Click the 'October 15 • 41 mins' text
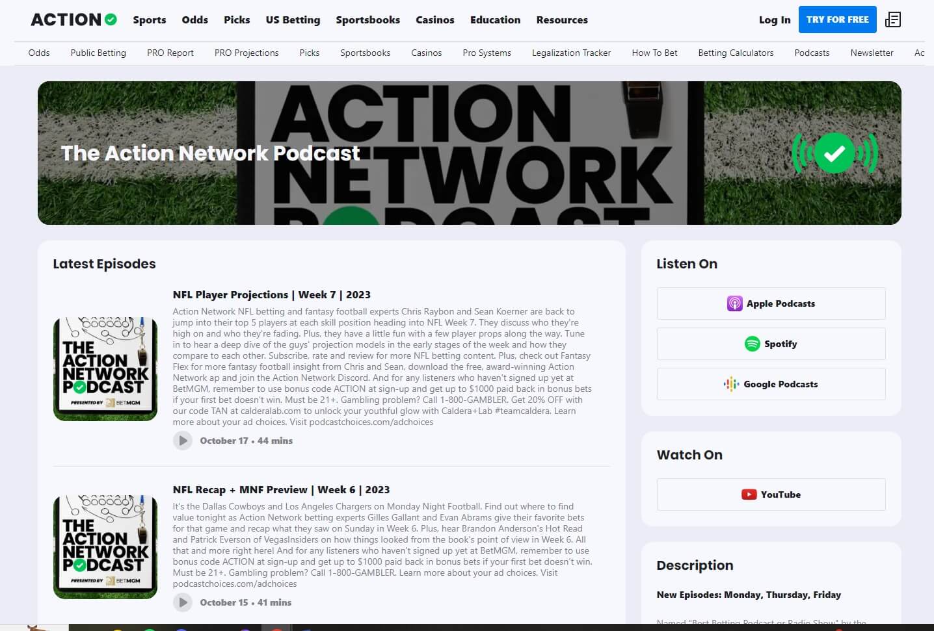The width and height of the screenshot is (934, 631). tap(246, 602)
